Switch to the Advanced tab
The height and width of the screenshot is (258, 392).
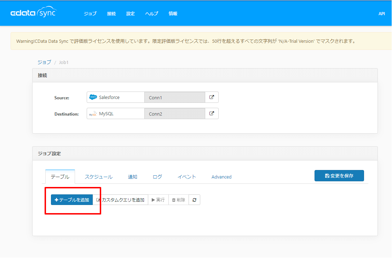tap(221, 177)
